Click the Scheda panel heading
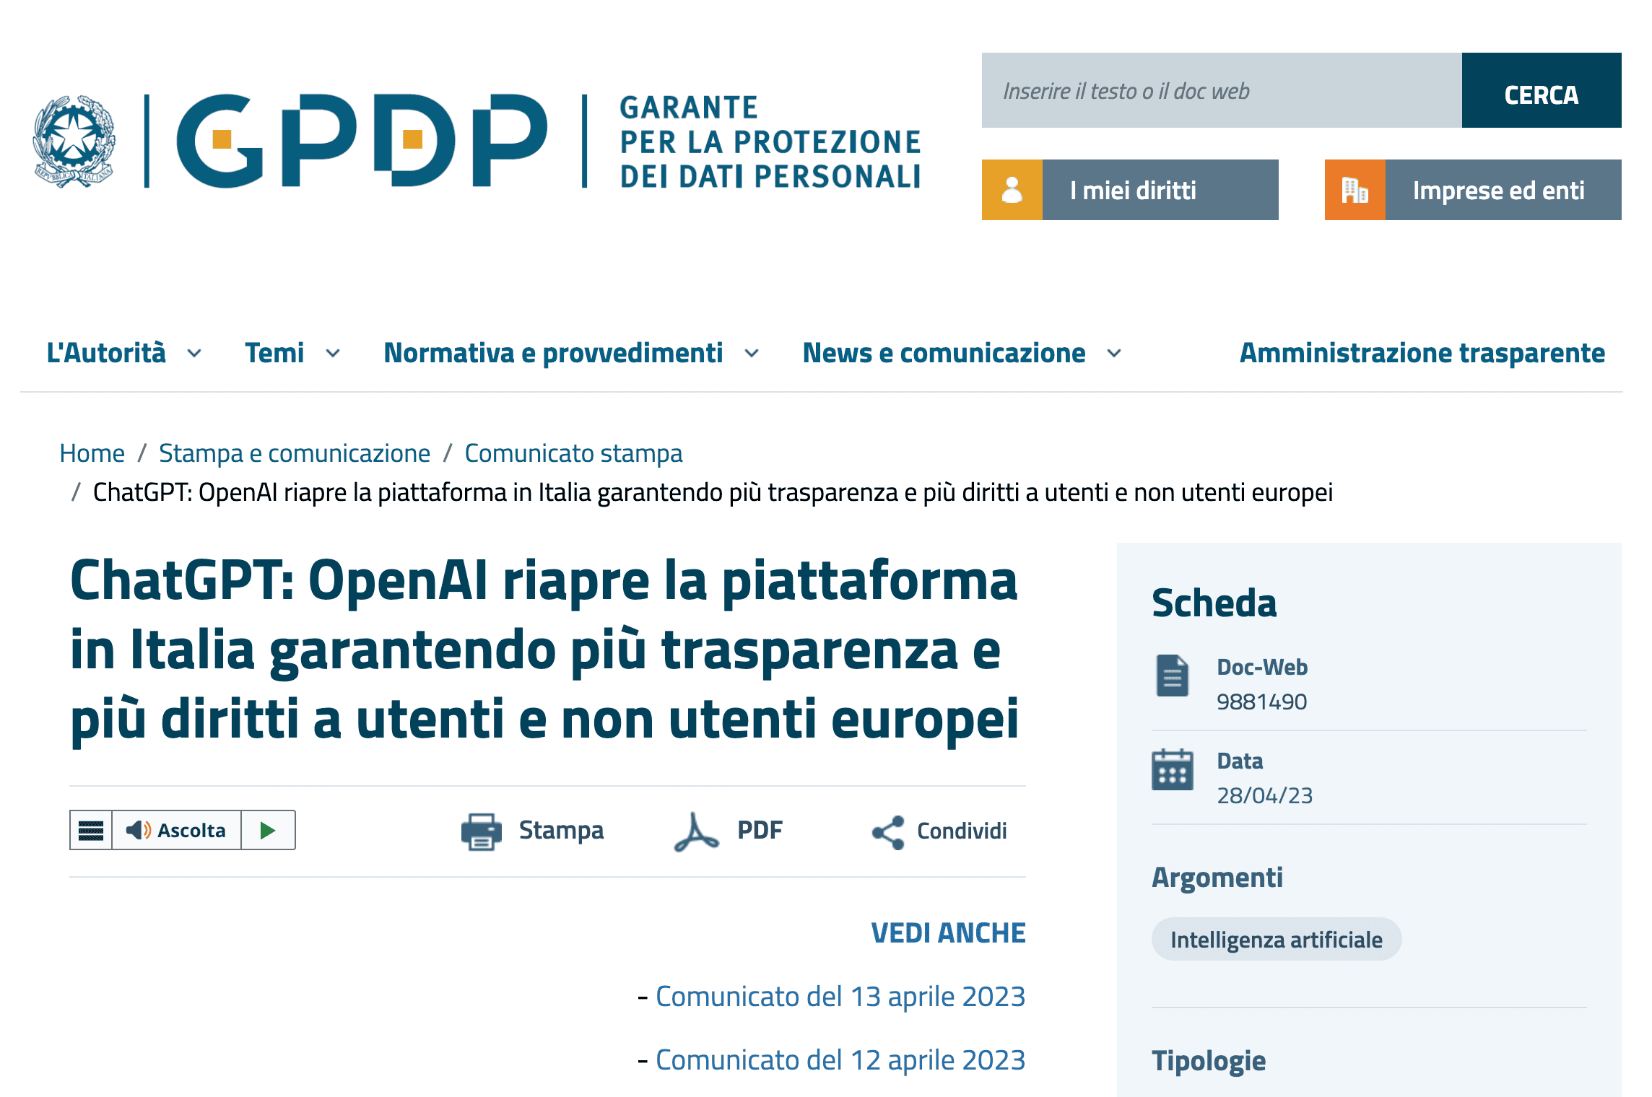Image resolution: width=1652 pixels, height=1097 pixels. (1214, 603)
